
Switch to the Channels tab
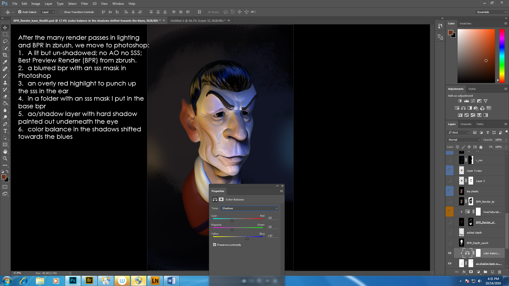coord(466,124)
